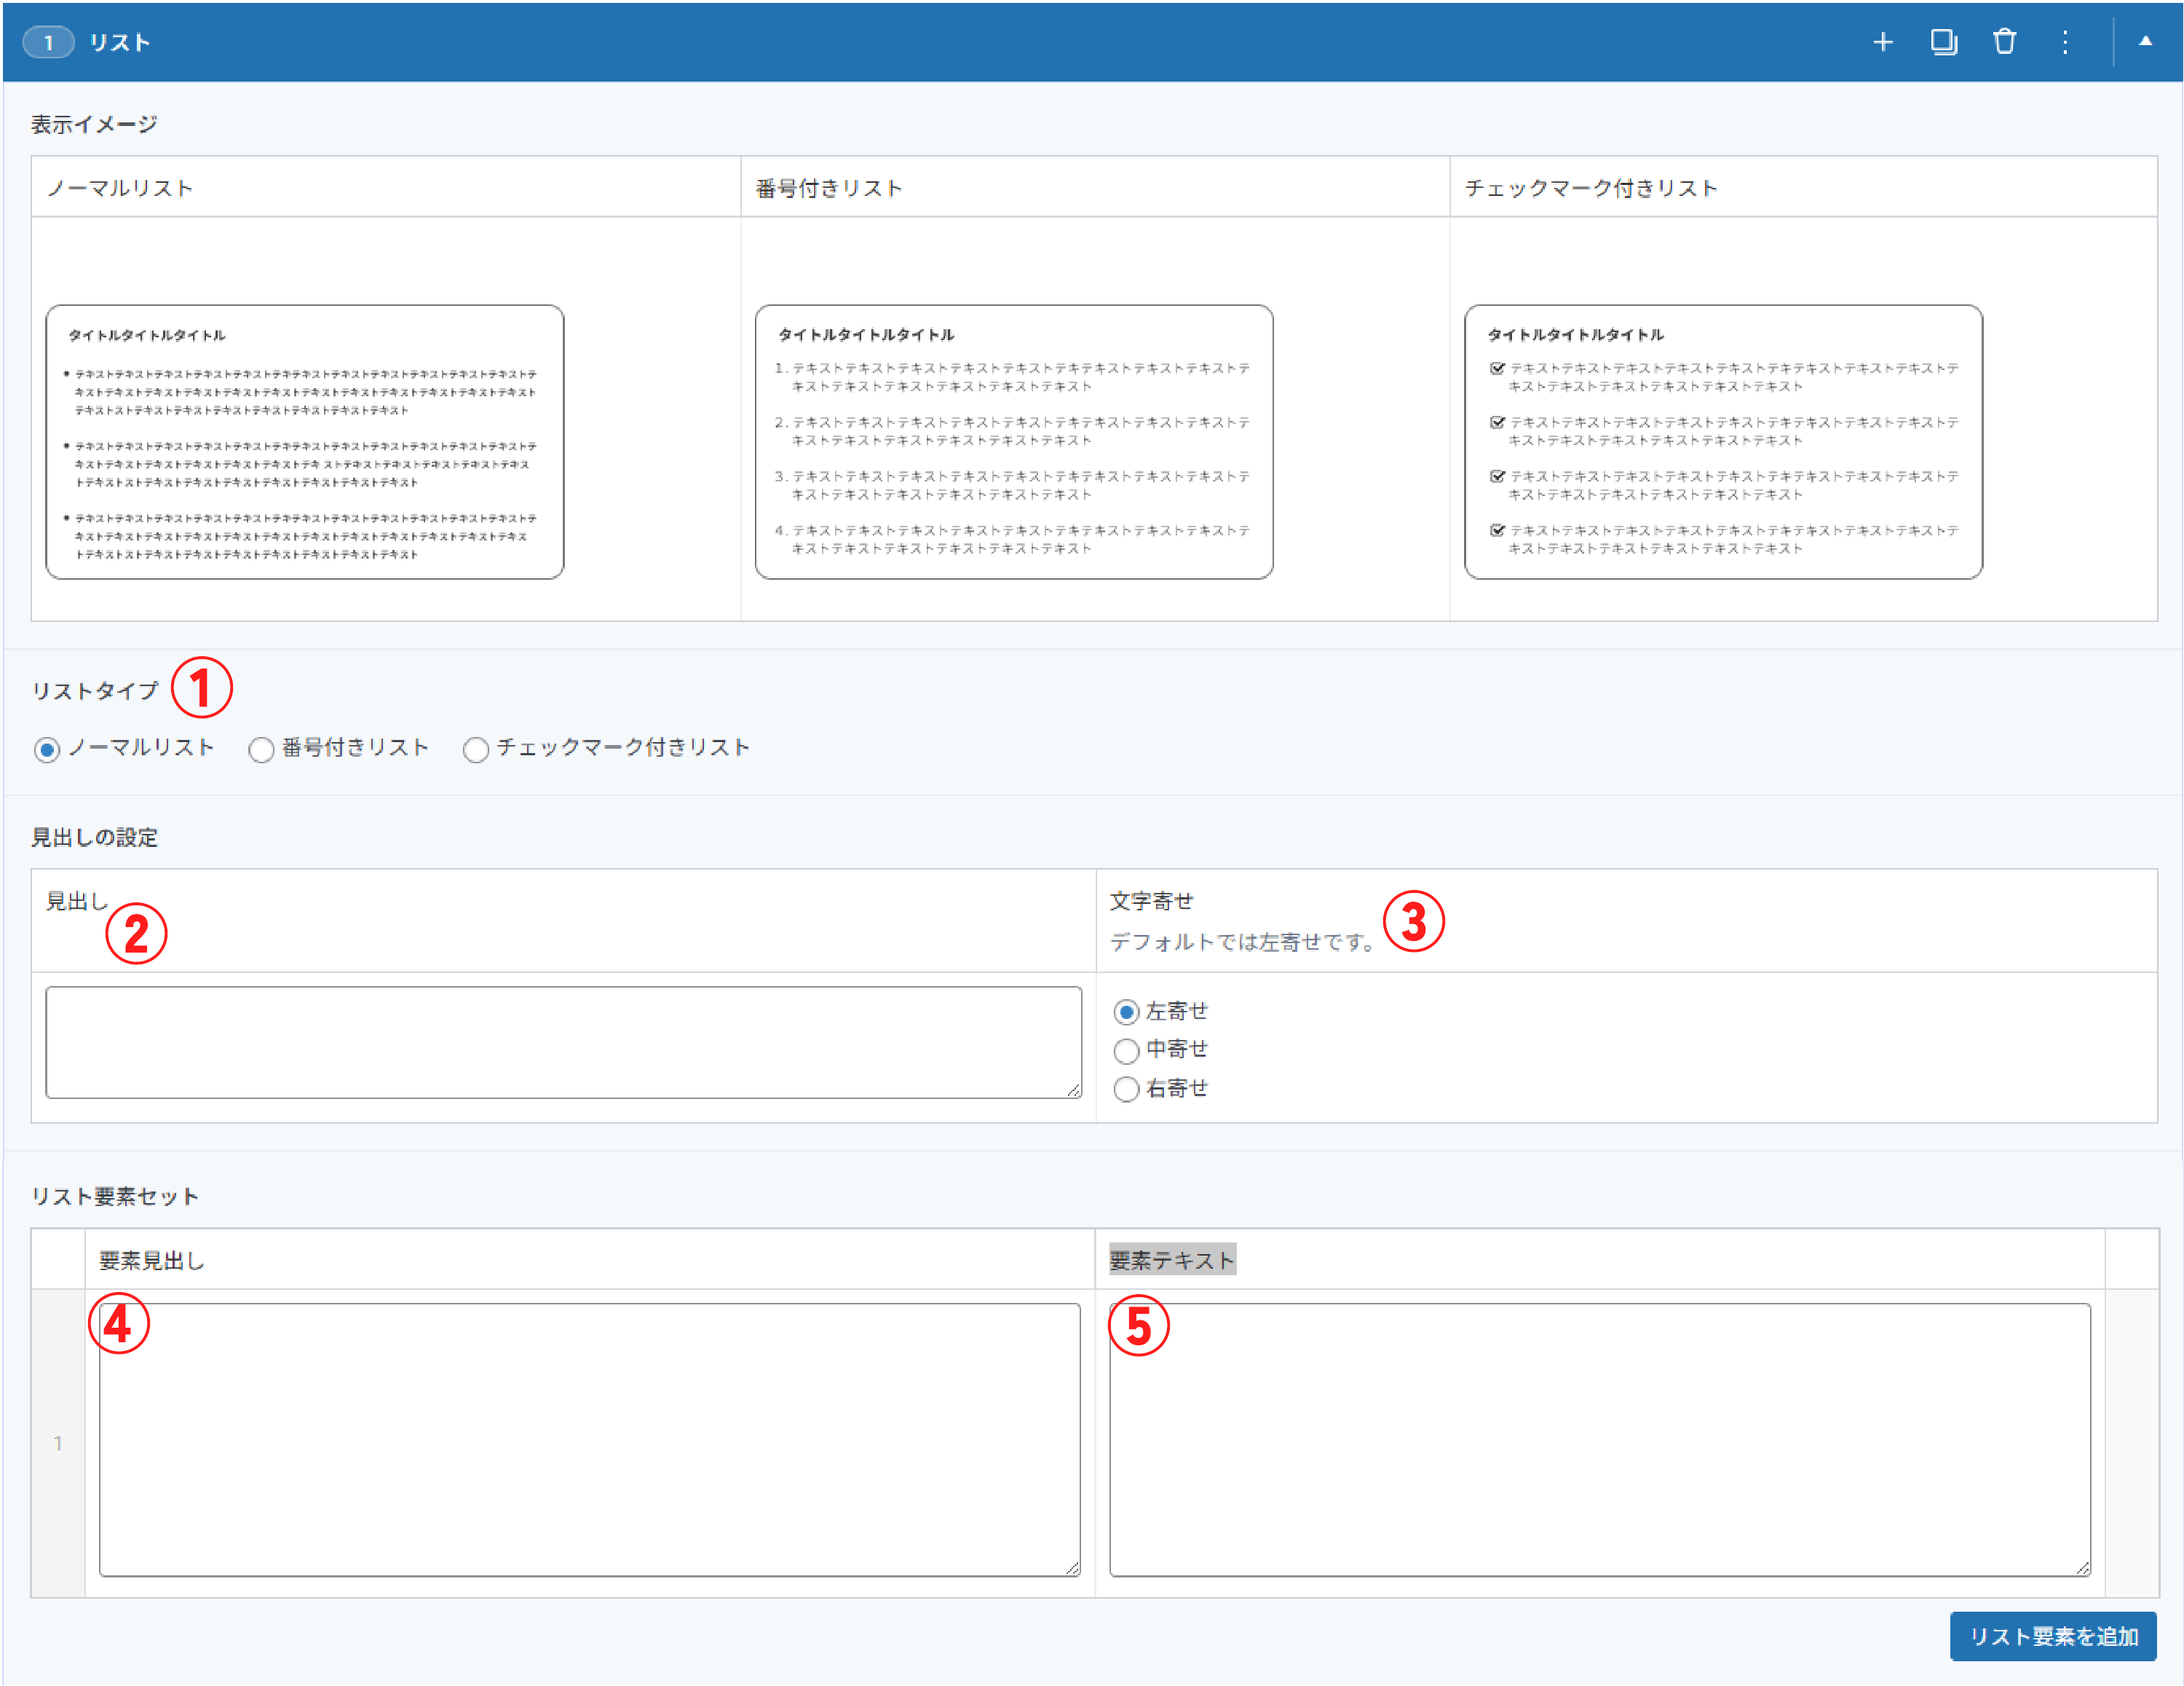Select the 番号付きリスト radio button
The width and height of the screenshot is (2184, 1686).
coord(261,749)
